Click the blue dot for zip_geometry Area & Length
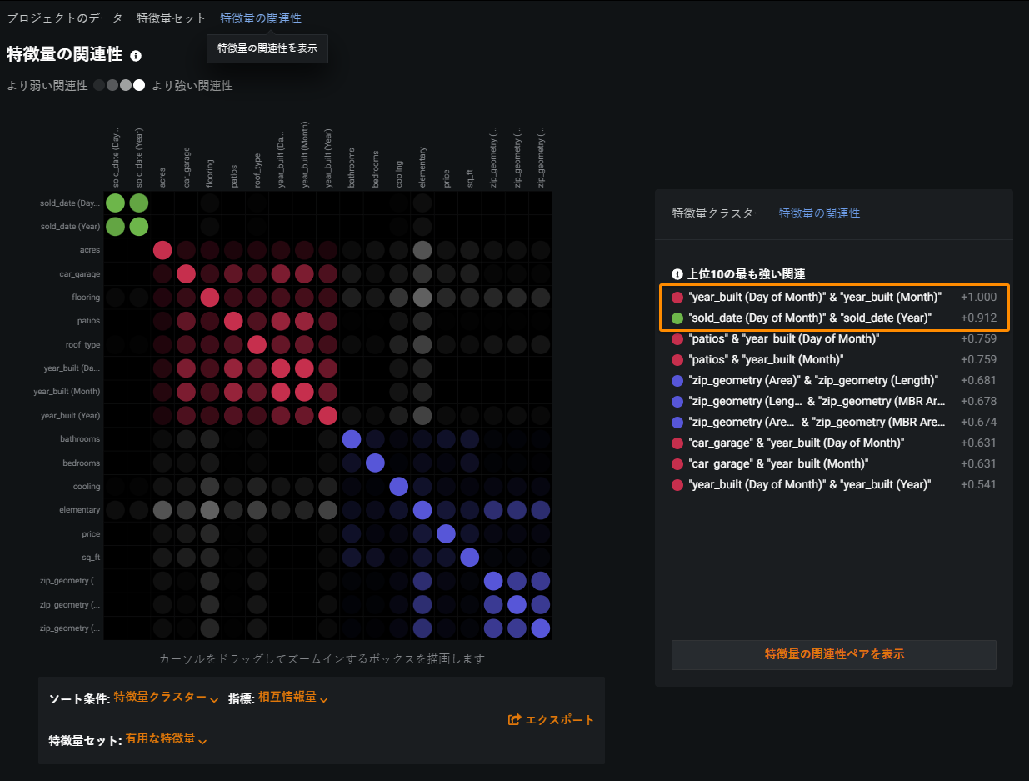Viewport: 1029px width, 781px height. (x=677, y=380)
